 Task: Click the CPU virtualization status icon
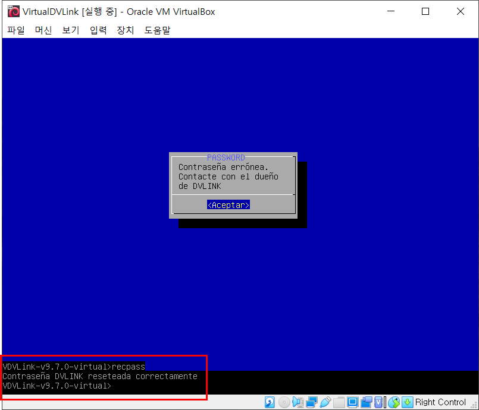click(x=378, y=402)
